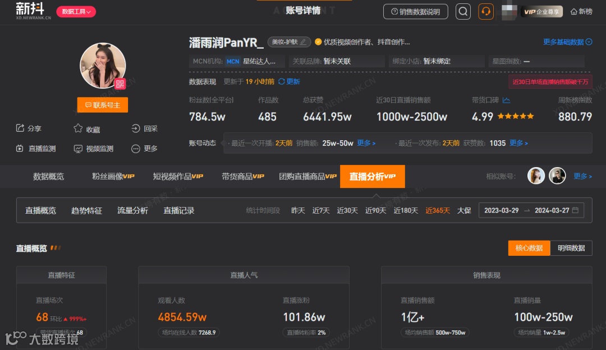The height and width of the screenshot is (350, 606).
Task: Open the 团购直播商品 VIP tab
Action: point(307,177)
